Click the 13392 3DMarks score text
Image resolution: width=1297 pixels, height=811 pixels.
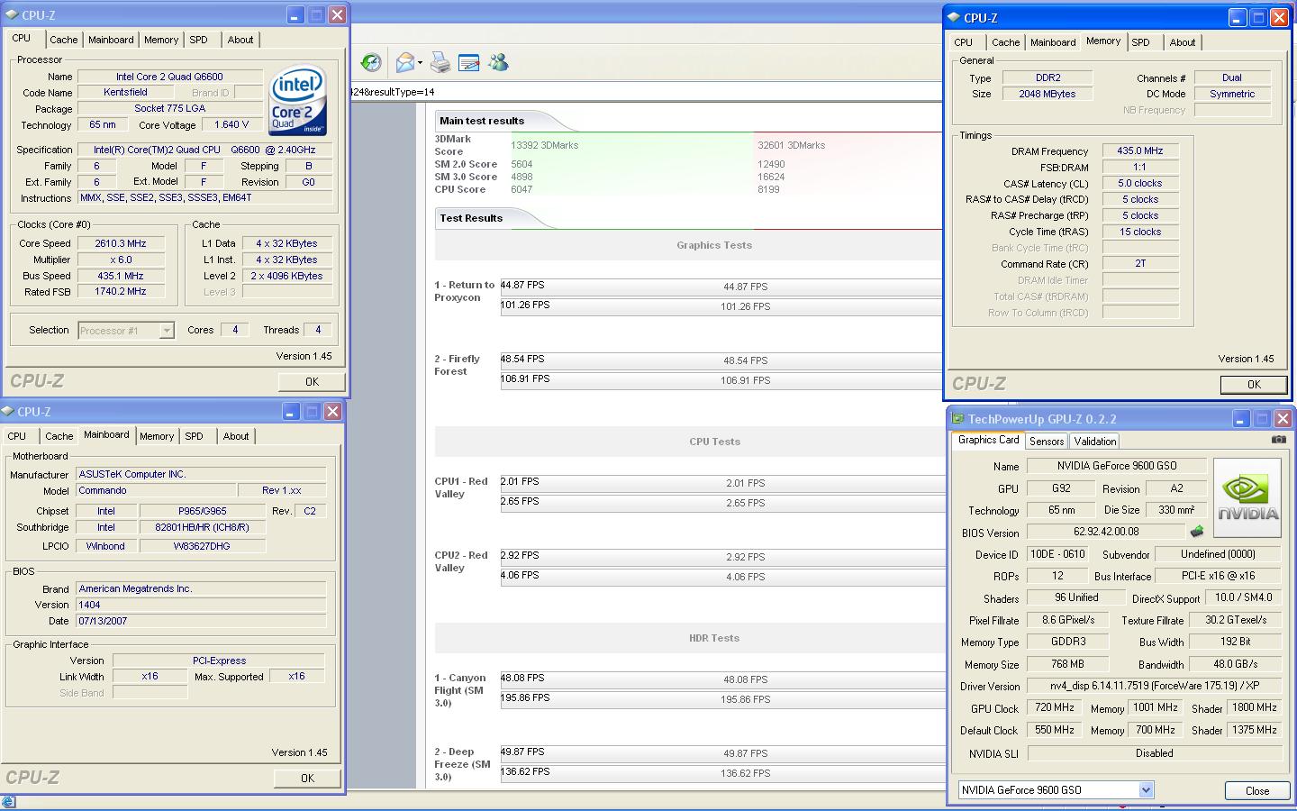[545, 145]
